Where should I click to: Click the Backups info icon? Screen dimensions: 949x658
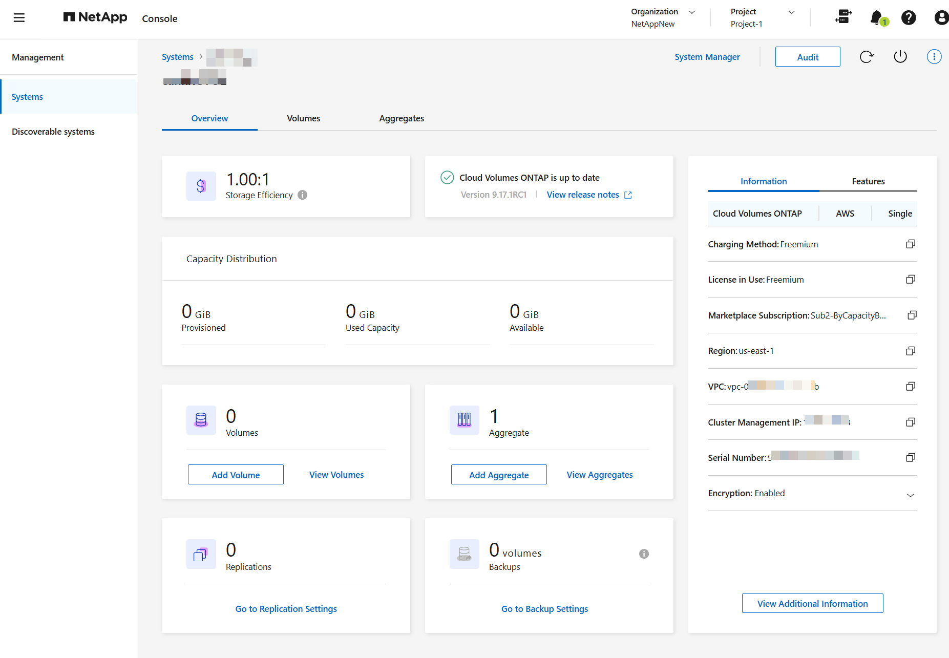(644, 554)
